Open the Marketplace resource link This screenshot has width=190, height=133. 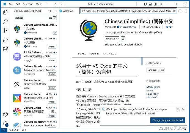click(x=153, y=87)
